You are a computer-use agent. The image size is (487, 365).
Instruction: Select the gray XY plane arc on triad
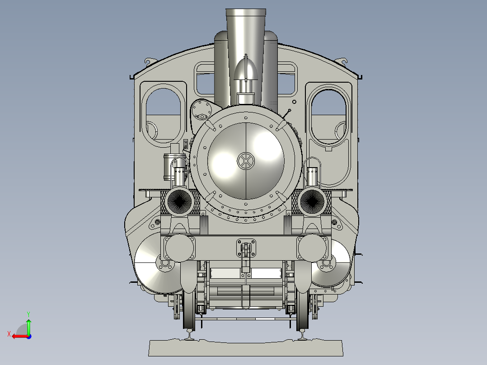[22, 330]
